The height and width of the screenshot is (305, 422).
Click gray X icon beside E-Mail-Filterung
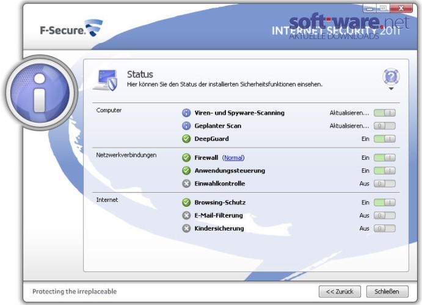(x=186, y=215)
